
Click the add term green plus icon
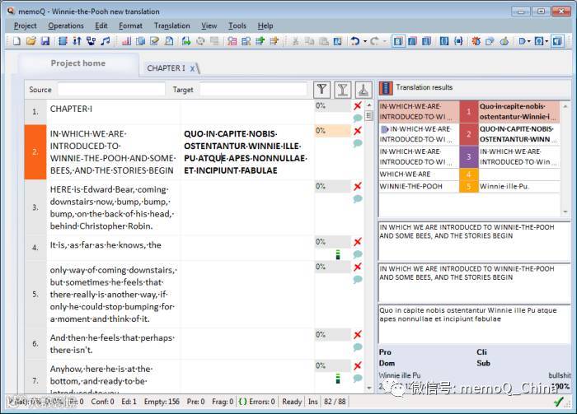pyautogui.click(x=260, y=41)
